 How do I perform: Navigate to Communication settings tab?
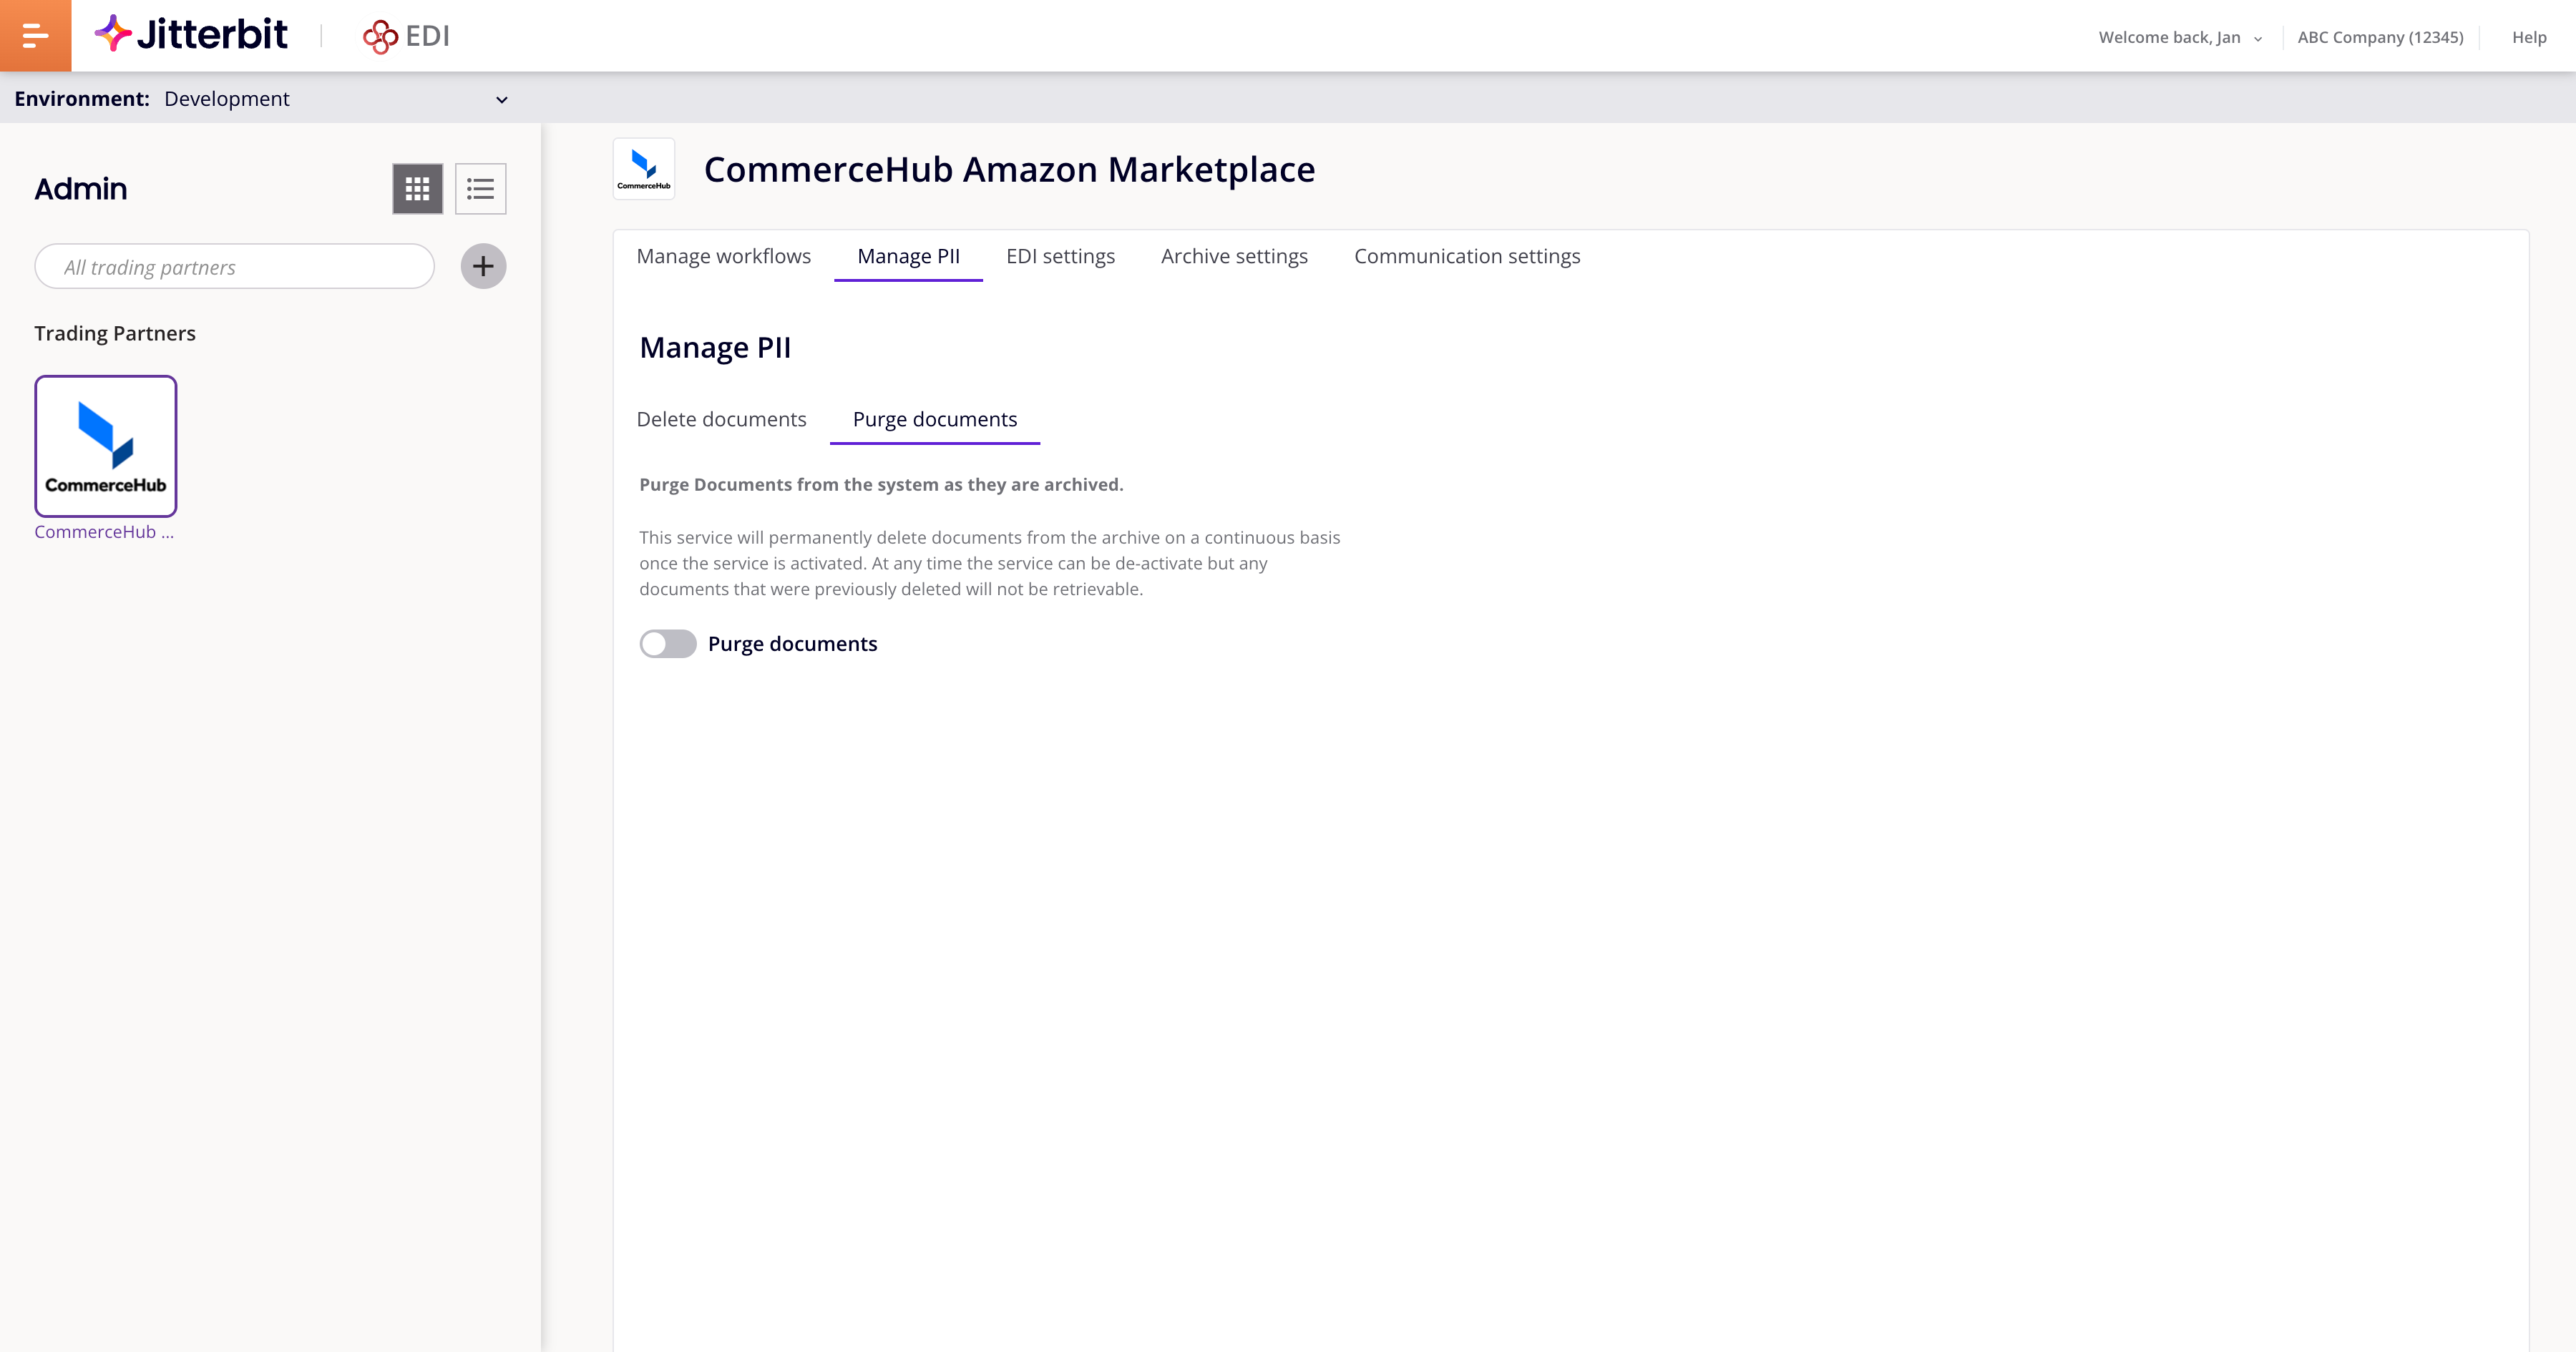click(x=1467, y=255)
